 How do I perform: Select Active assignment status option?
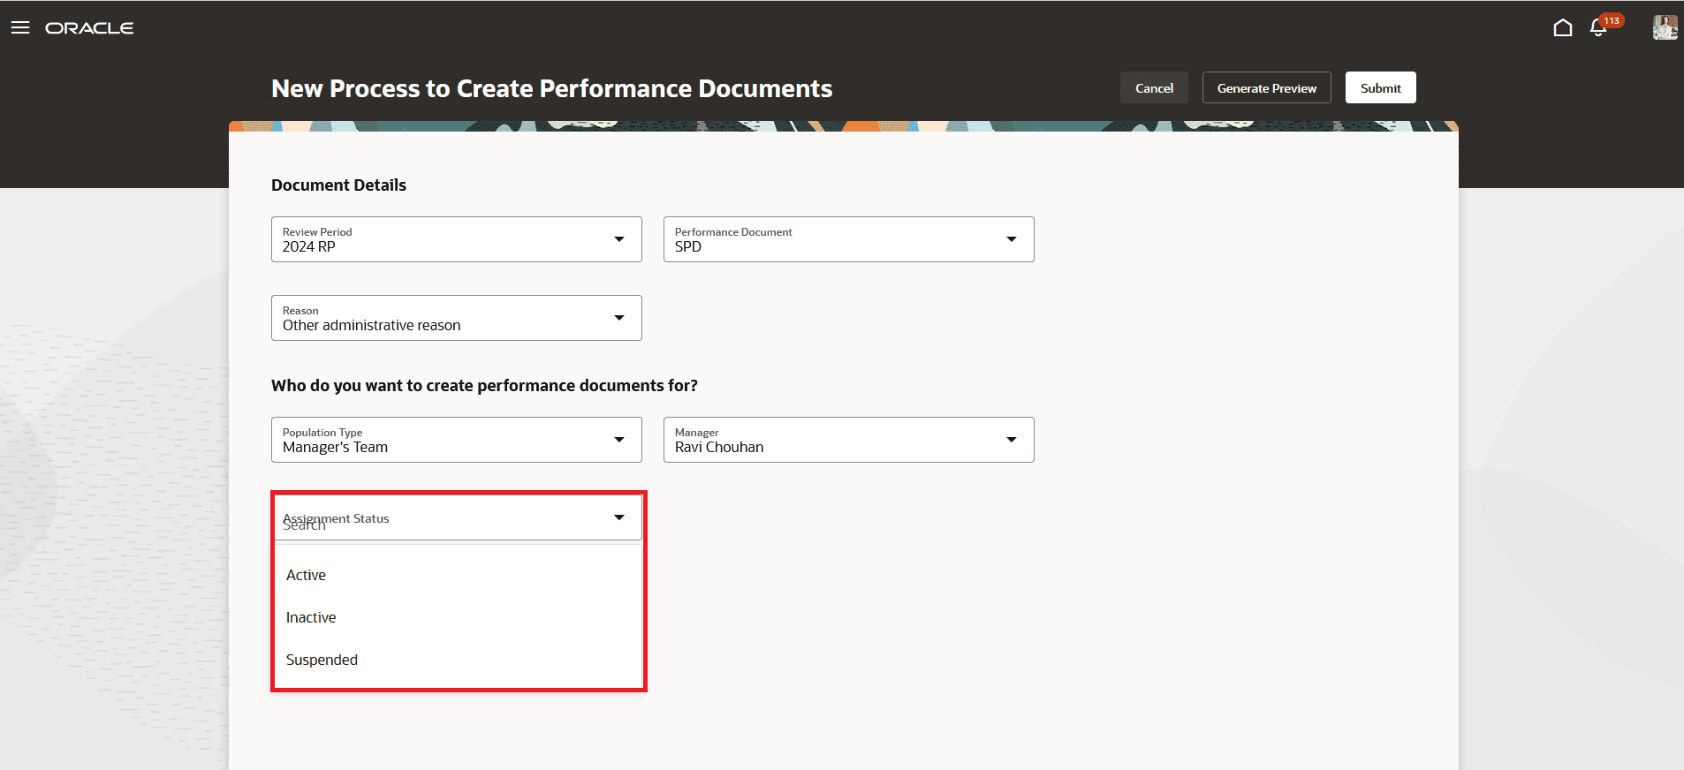click(458, 575)
